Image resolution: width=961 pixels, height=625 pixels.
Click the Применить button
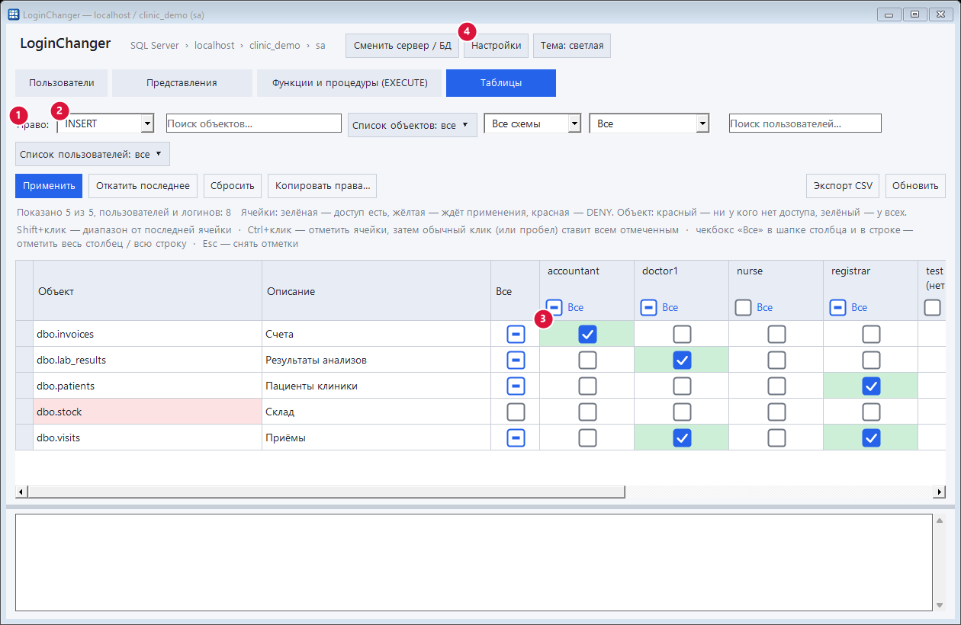[x=50, y=186]
